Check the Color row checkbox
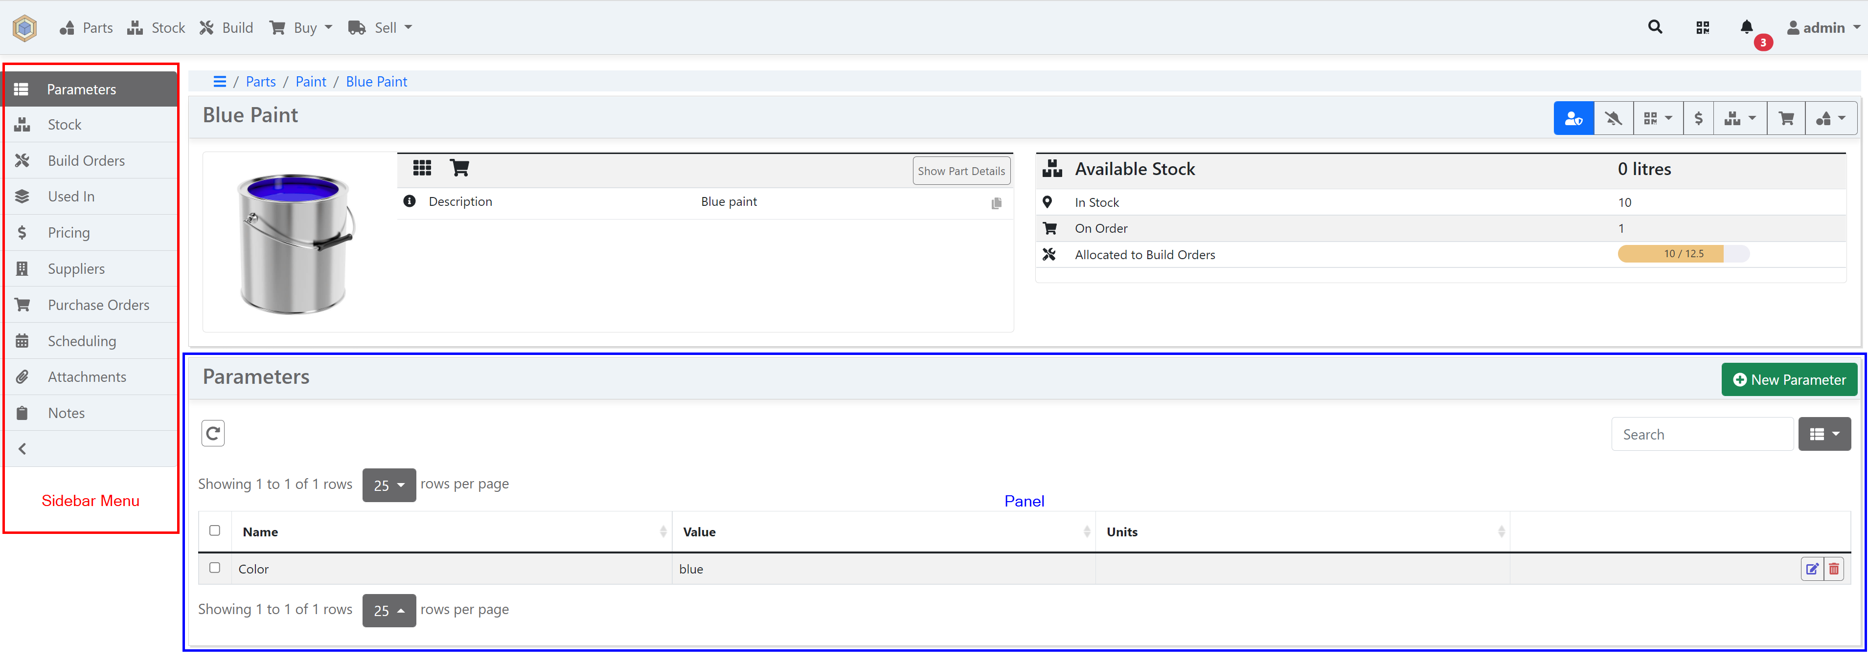This screenshot has width=1868, height=662. tap(215, 568)
